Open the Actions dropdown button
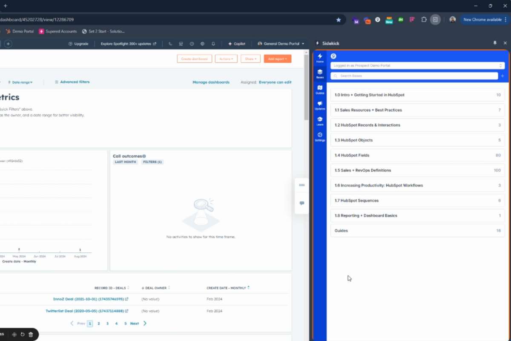Image resolution: width=511 pixels, height=341 pixels. pyautogui.click(x=226, y=59)
